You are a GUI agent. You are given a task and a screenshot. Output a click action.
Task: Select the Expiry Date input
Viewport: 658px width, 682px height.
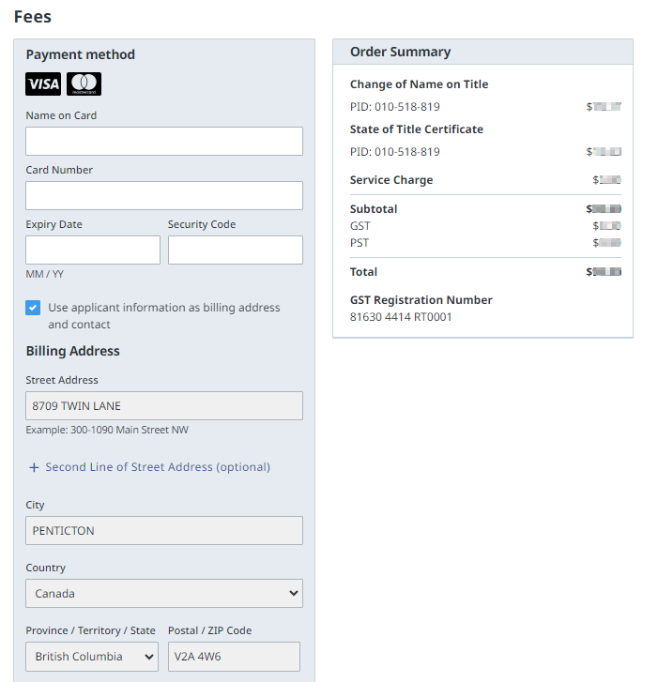92,250
